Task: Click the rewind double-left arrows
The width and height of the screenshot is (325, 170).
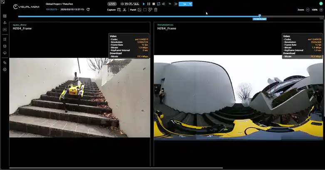Action: [164, 4]
